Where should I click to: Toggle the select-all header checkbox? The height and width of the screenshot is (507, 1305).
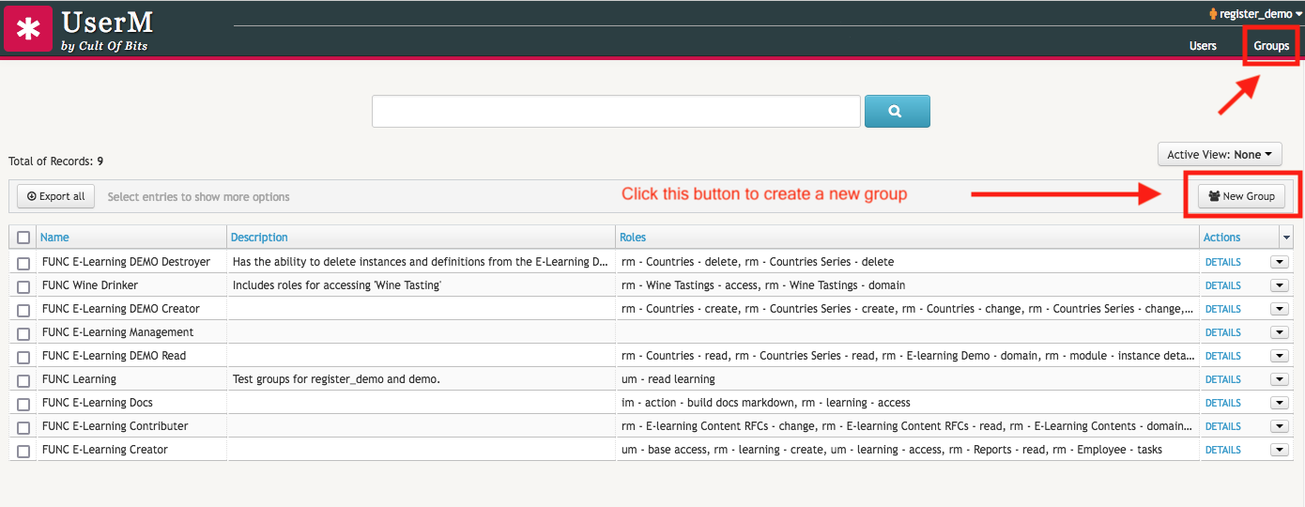click(x=23, y=238)
